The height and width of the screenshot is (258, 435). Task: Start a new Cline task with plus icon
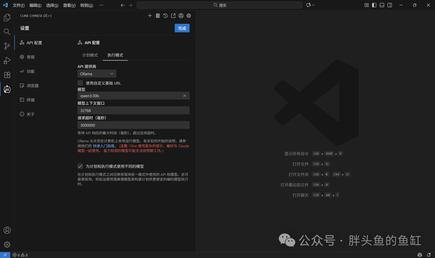(x=150, y=16)
